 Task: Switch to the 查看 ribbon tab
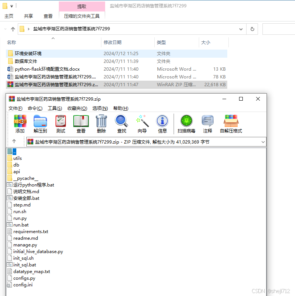click(48, 16)
